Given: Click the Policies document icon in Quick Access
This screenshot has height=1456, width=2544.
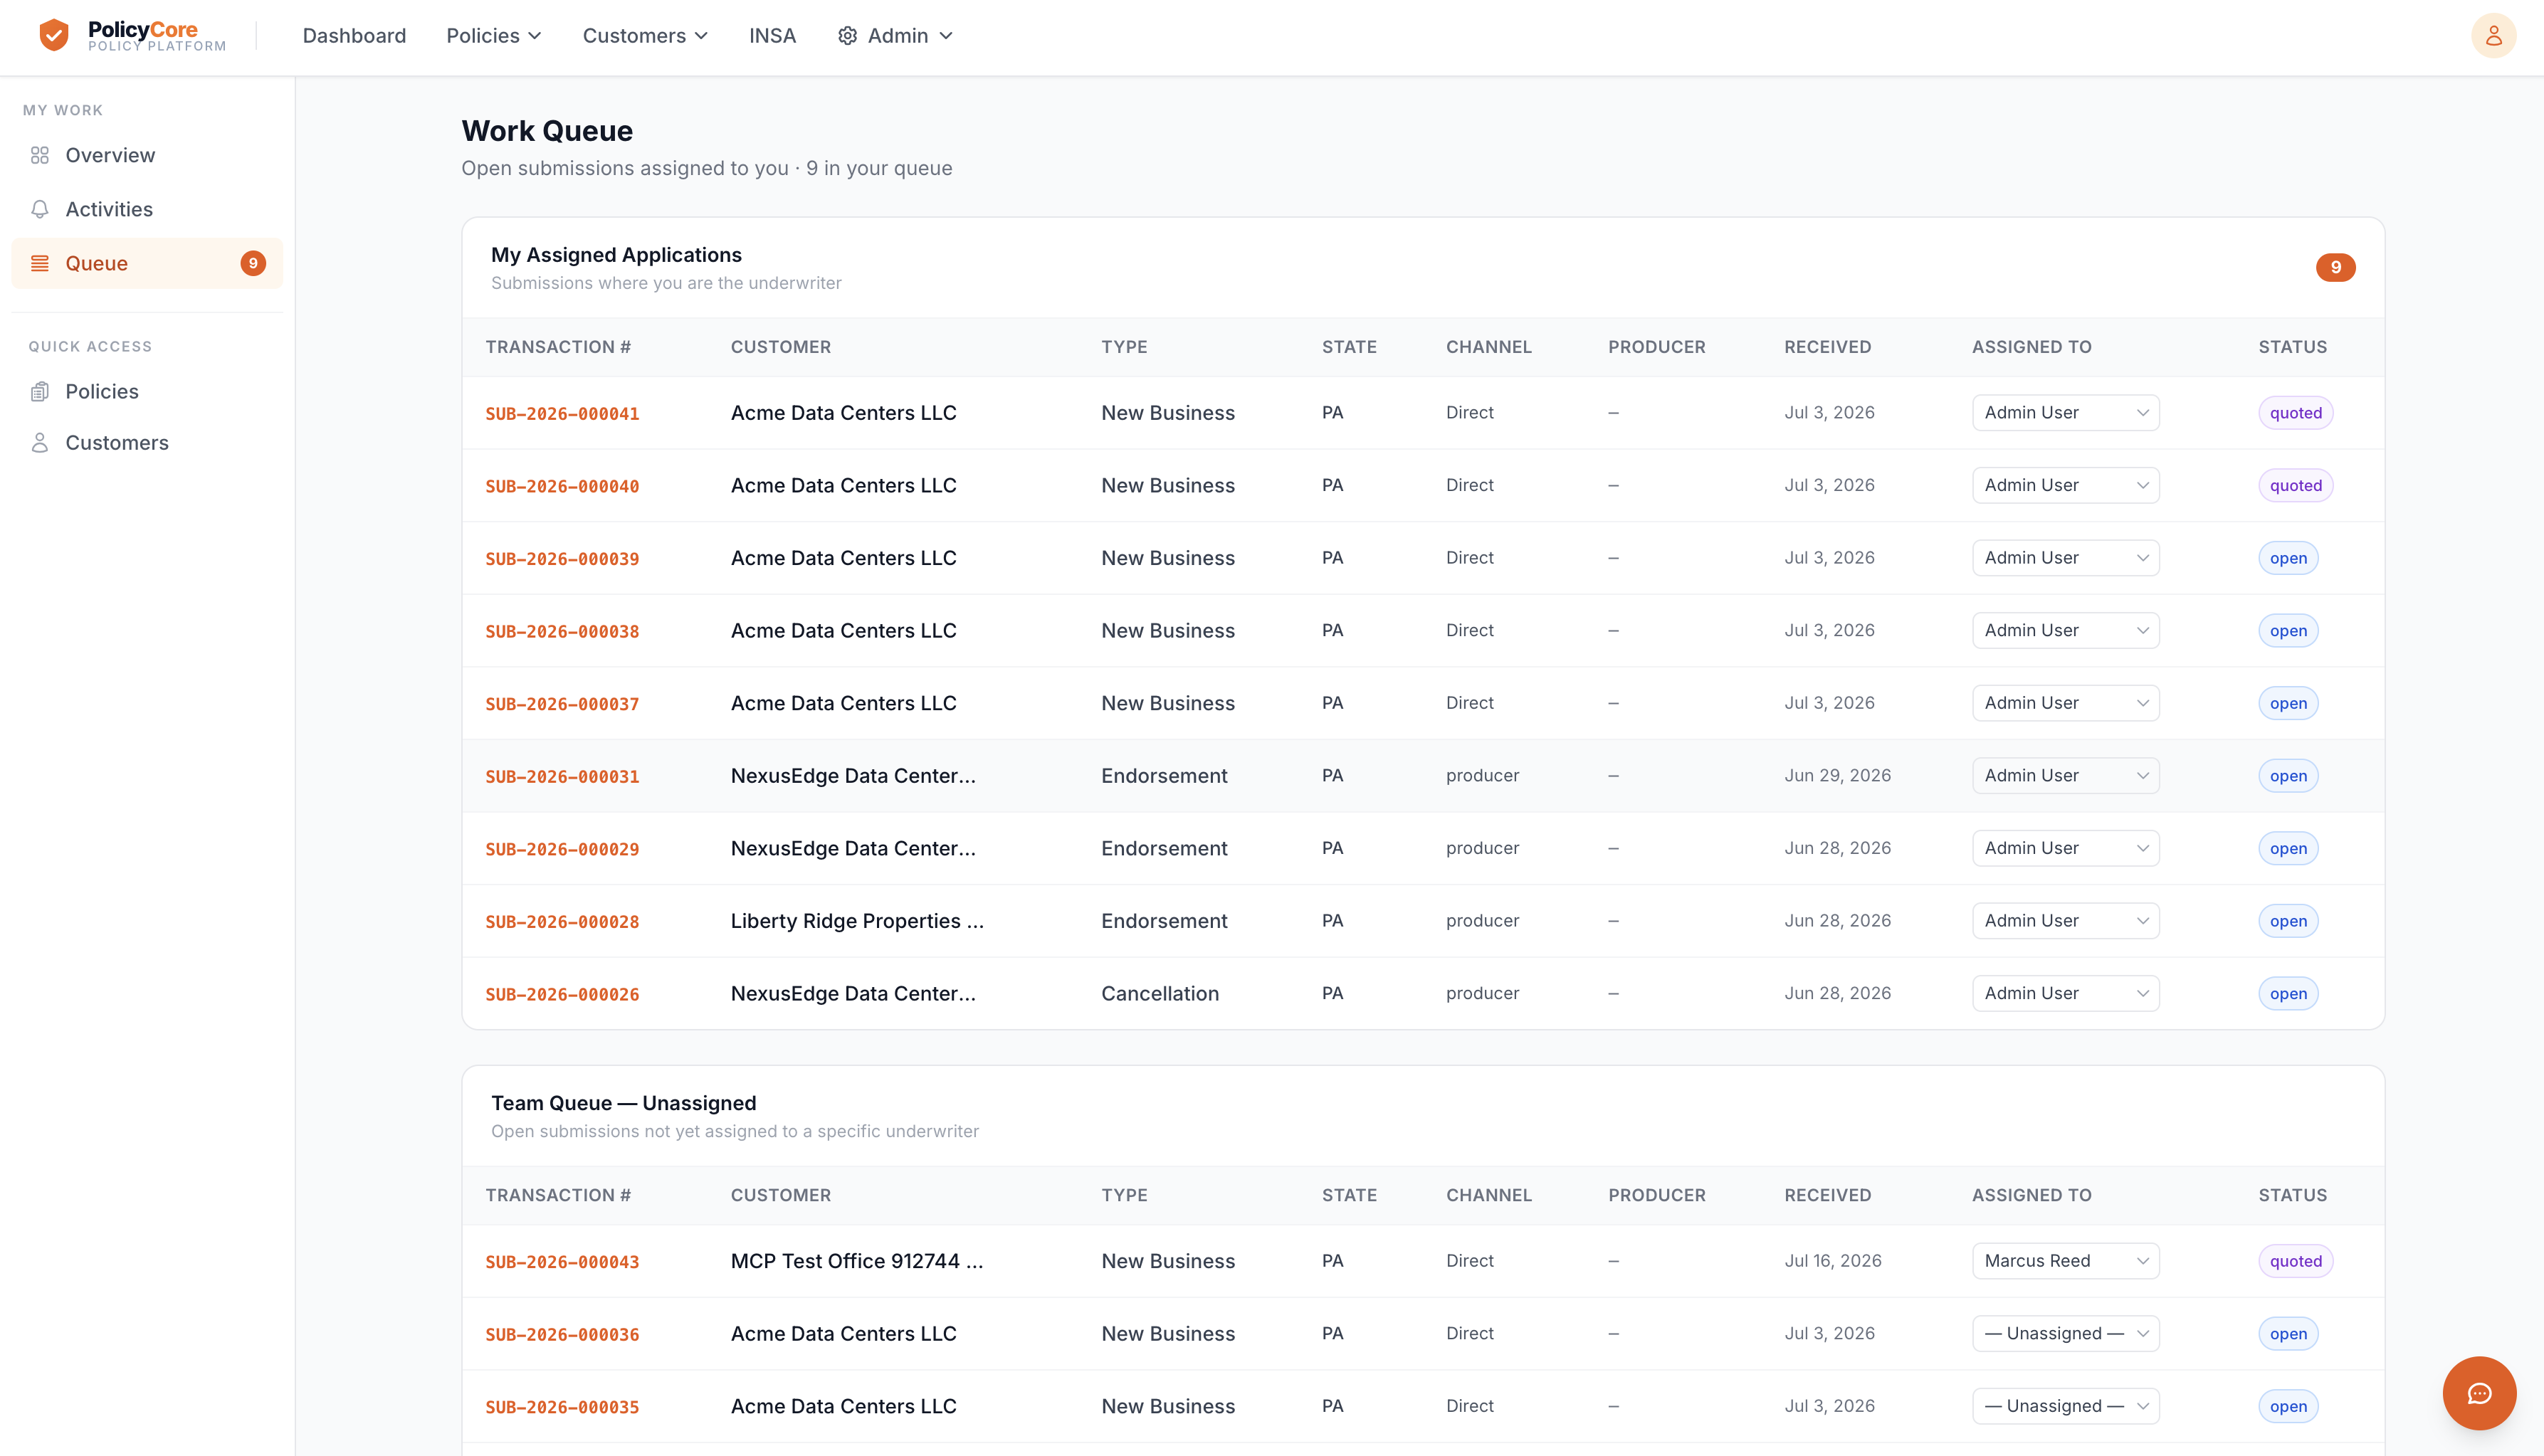Looking at the screenshot, I should click(x=40, y=391).
